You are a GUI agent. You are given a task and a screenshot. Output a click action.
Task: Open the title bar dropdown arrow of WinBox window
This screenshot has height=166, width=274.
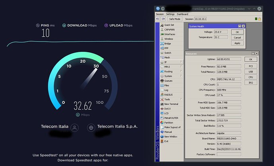249,9
